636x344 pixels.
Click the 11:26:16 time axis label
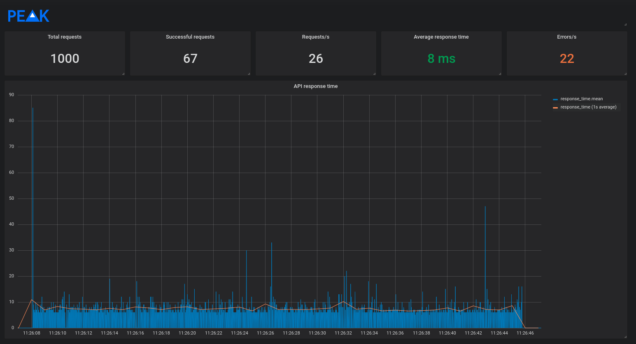pos(135,333)
